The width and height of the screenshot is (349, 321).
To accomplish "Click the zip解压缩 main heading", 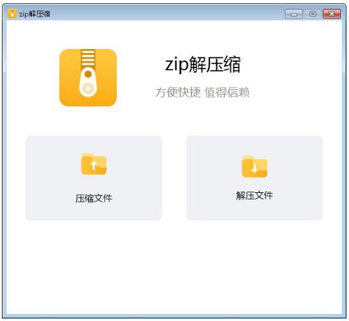I will tap(203, 64).
